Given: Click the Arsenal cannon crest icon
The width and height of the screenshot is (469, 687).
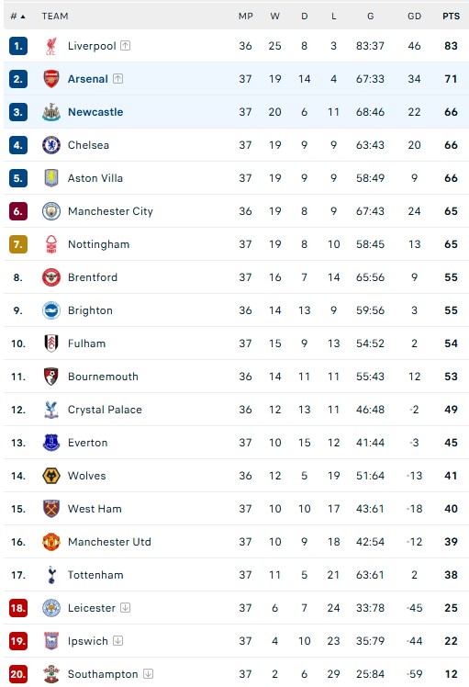Looking at the screenshot, I should coord(51,79).
